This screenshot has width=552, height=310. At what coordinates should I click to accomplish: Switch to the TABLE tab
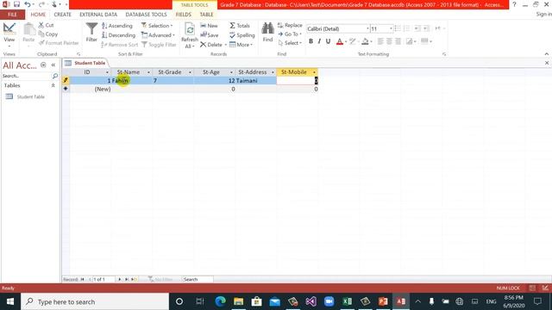[207, 15]
